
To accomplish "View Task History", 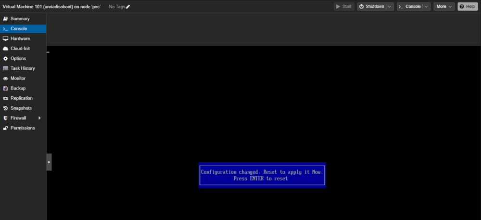I will (x=23, y=68).
